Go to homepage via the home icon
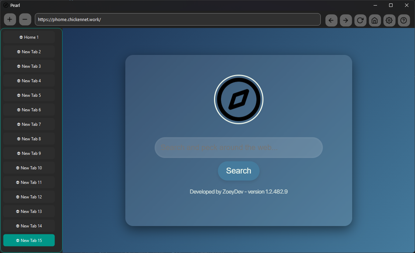Viewport: 415px width, 253px height. pos(375,20)
